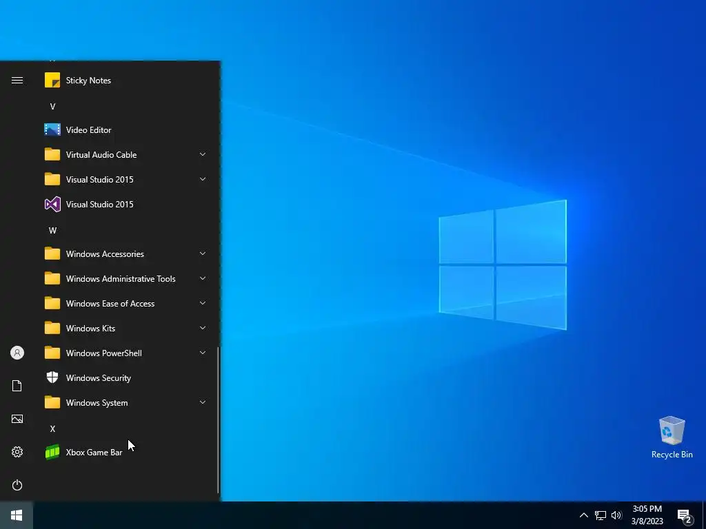
Task: Click the Windows Administrative Tools folder icon
Action: tap(52, 278)
